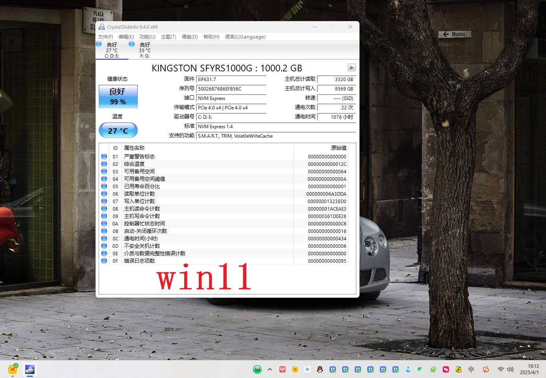The height and width of the screenshot is (378, 546).
Task: Open the 功能(U) menu
Action: coord(147,37)
